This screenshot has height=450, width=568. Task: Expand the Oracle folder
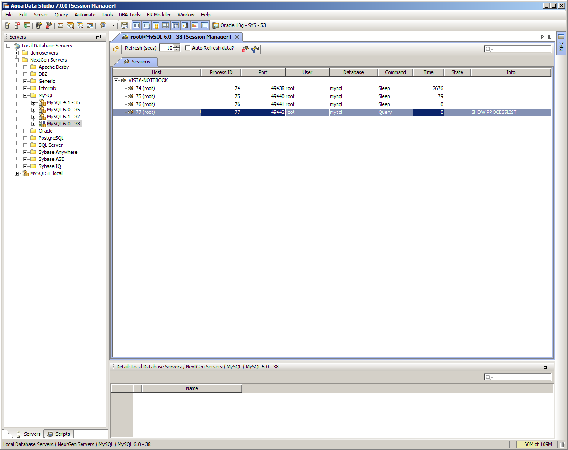coord(25,131)
